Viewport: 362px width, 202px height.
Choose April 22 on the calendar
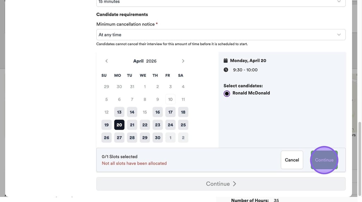(x=145, y=125)
